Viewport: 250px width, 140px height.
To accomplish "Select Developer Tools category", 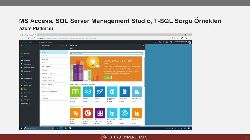I will click(54, 88).
